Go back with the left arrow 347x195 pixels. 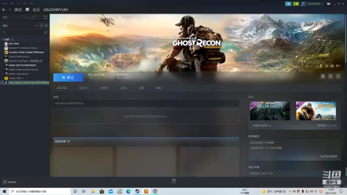(3, 10)
